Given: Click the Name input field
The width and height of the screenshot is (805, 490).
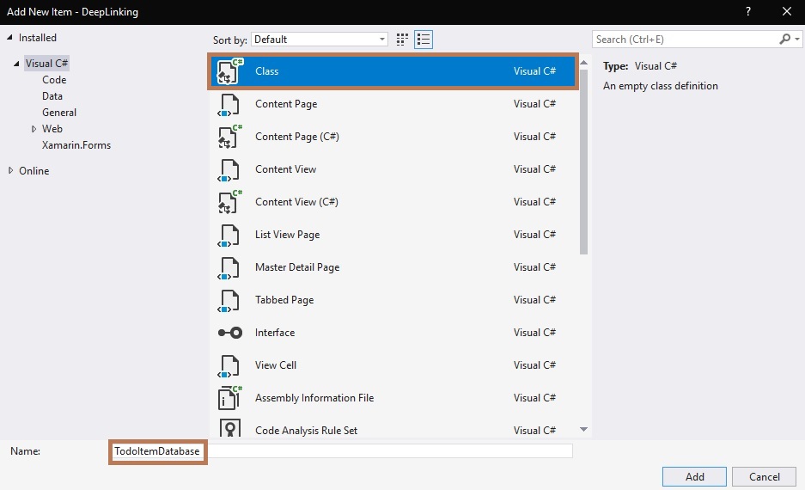Looking at the screenshot, I should click(341, 451).
